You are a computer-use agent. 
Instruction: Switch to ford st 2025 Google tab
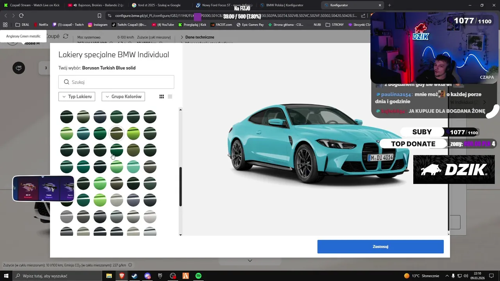tap(159, 5)
